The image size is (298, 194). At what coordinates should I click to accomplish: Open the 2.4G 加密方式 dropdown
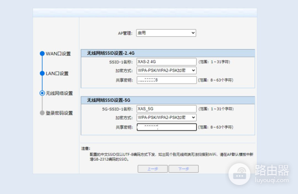(166, 71)
